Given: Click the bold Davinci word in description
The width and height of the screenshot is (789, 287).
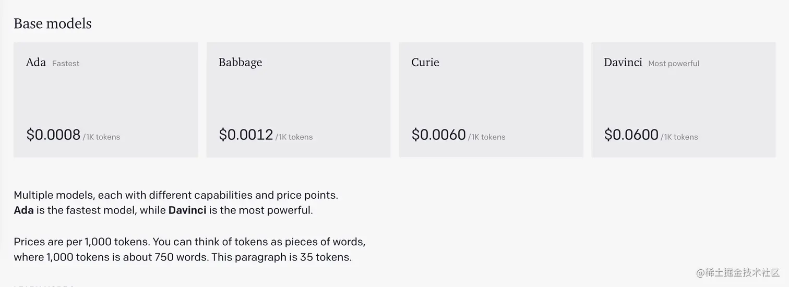Looking at the screenshot, I should click(x=187, y=210).
